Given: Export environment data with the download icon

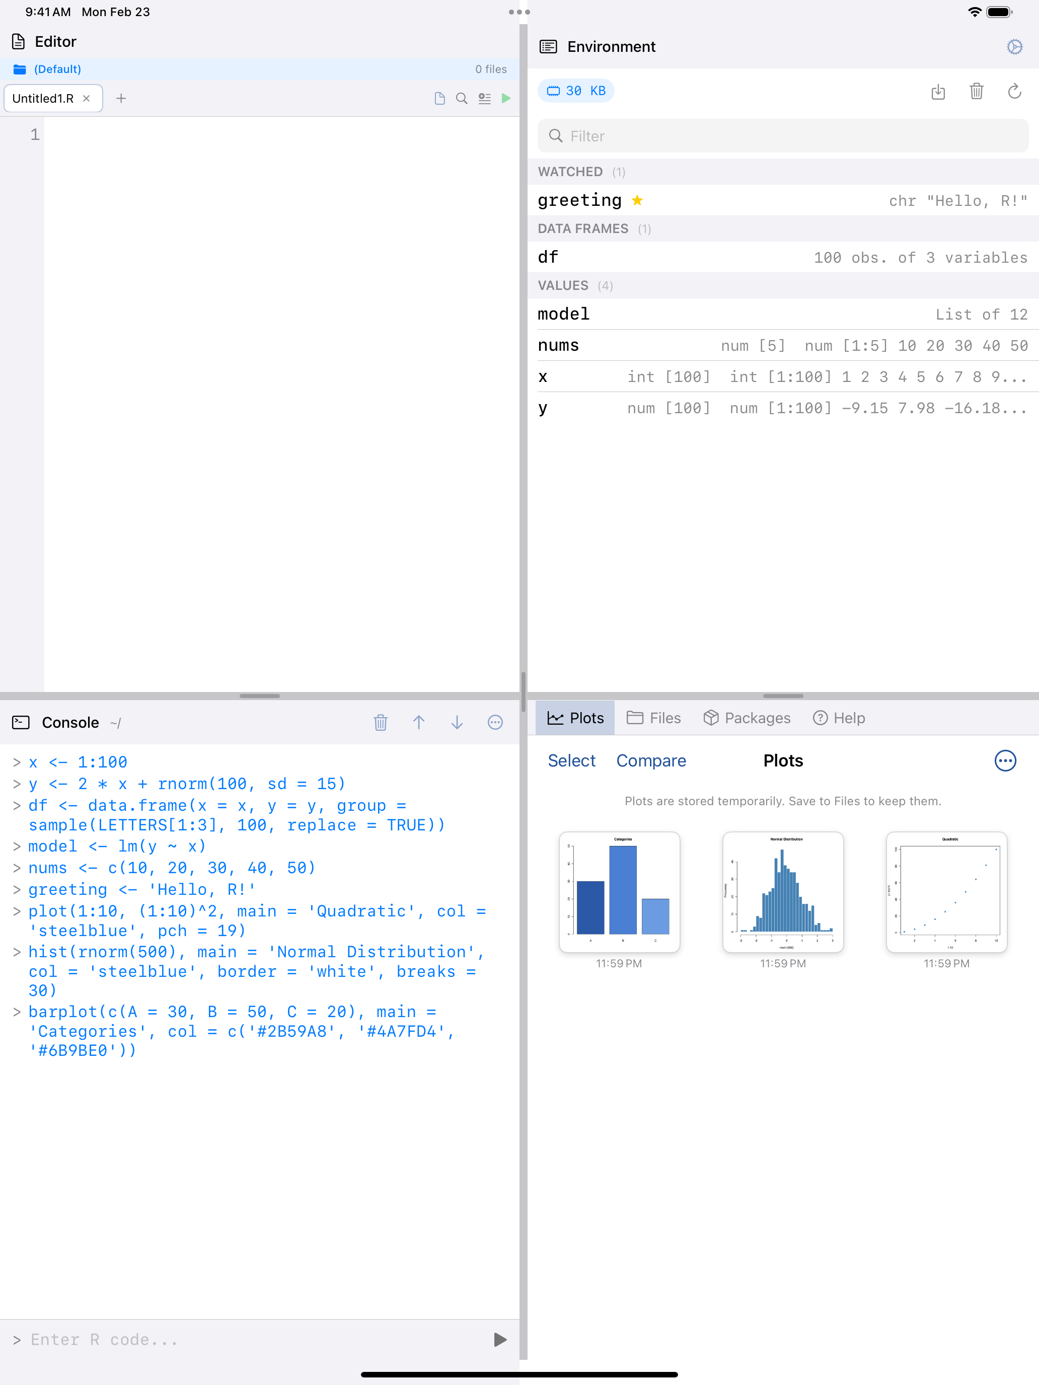Looking at the screenshot, I should tap(938, 92).
